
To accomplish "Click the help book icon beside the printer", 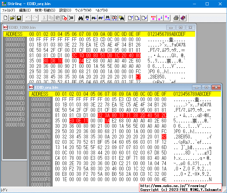I will pos(183,18).
